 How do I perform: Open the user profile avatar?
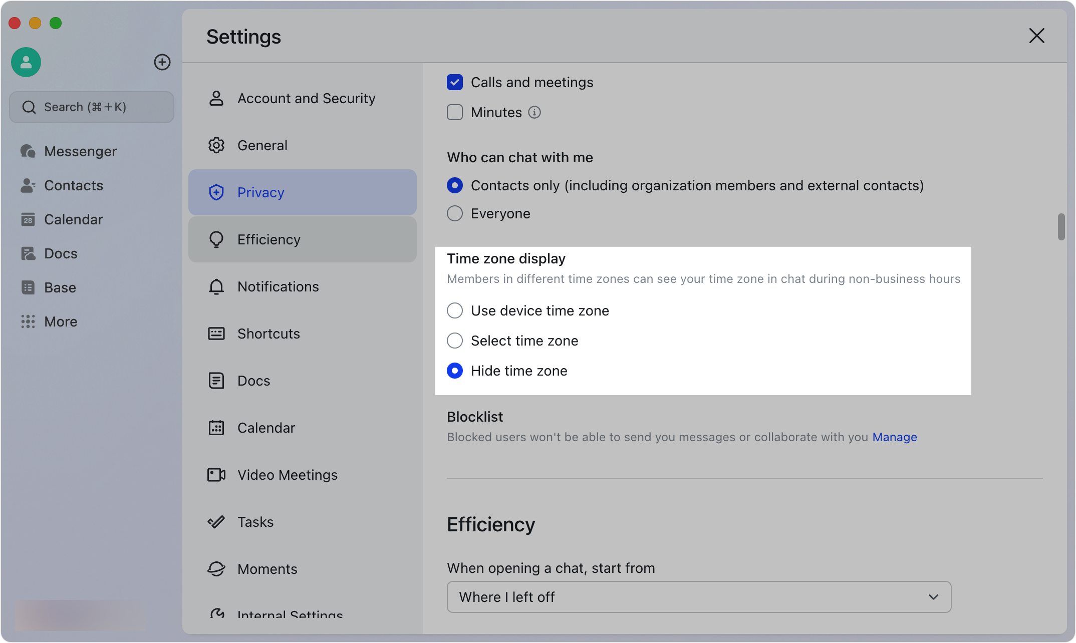[x=26, y=62]
